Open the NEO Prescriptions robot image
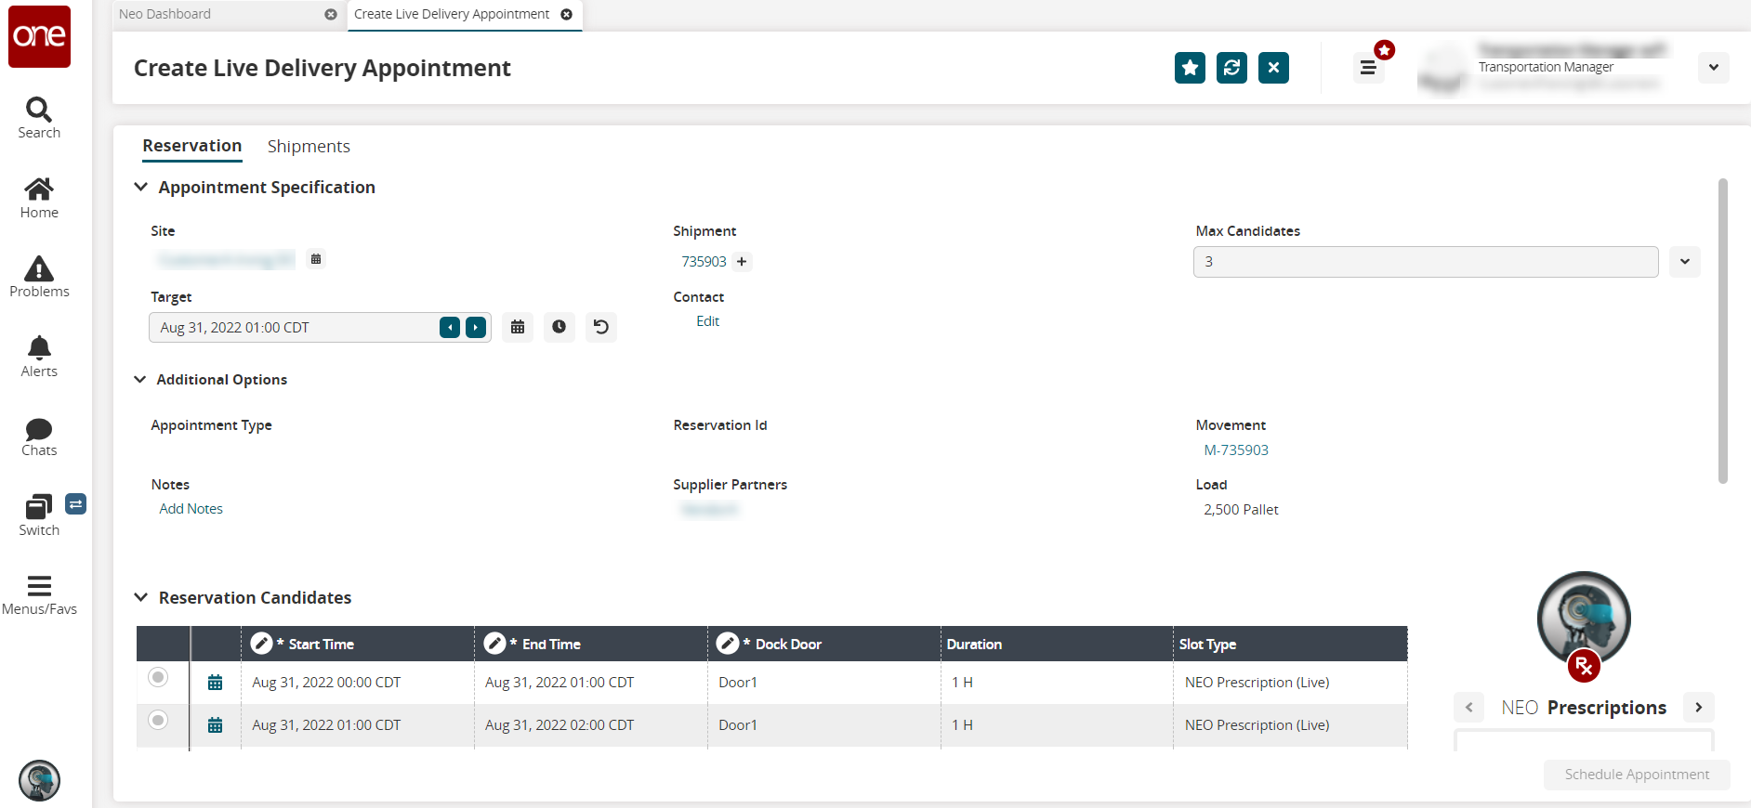Screen dimensions: 1751x808 (1584, 619)
